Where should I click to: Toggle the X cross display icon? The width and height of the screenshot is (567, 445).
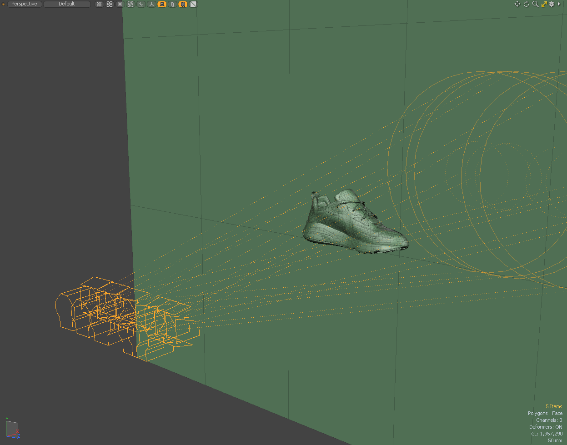pyautogui.click(x=120, y=4)
